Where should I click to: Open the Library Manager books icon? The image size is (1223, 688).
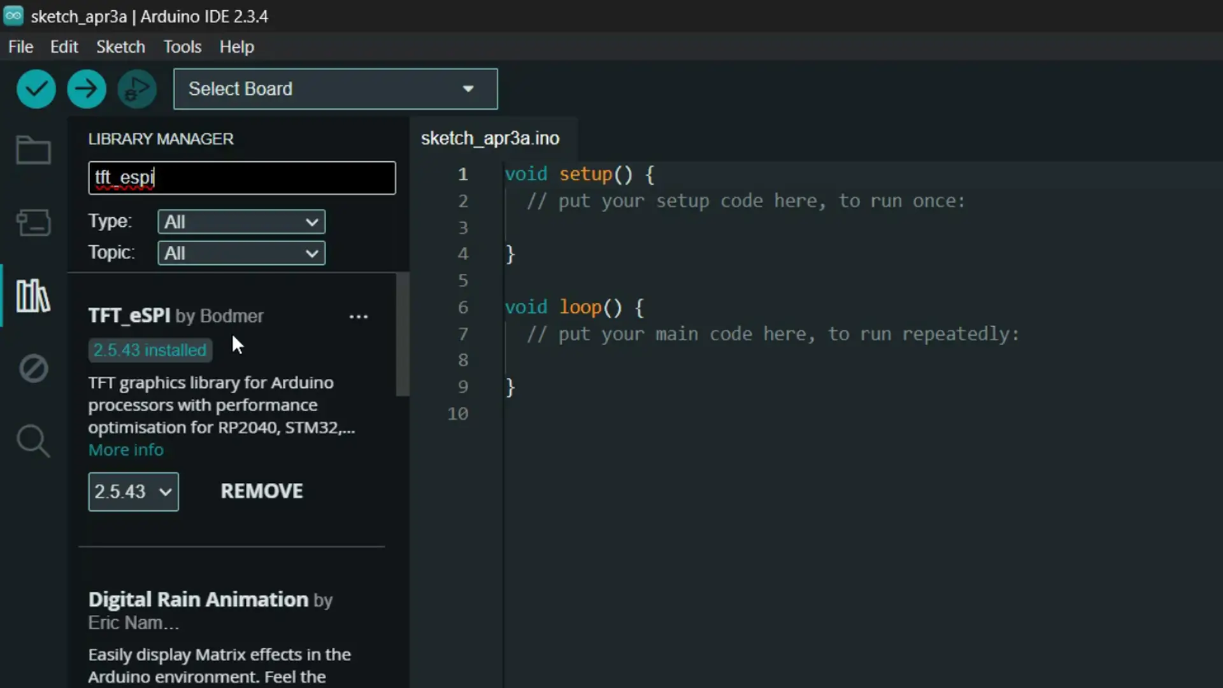pos(33,296)
